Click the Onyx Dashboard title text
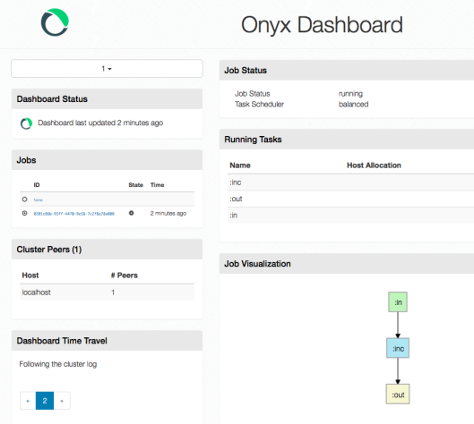 pos(322,25)
